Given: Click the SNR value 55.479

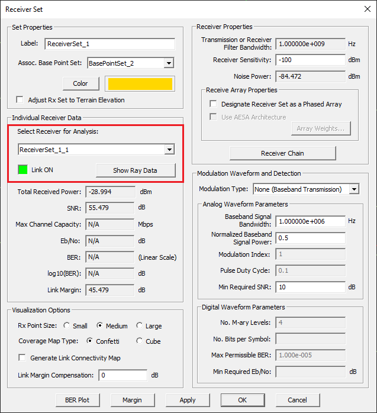Looking at the screenshot, I should click(110, 208).
